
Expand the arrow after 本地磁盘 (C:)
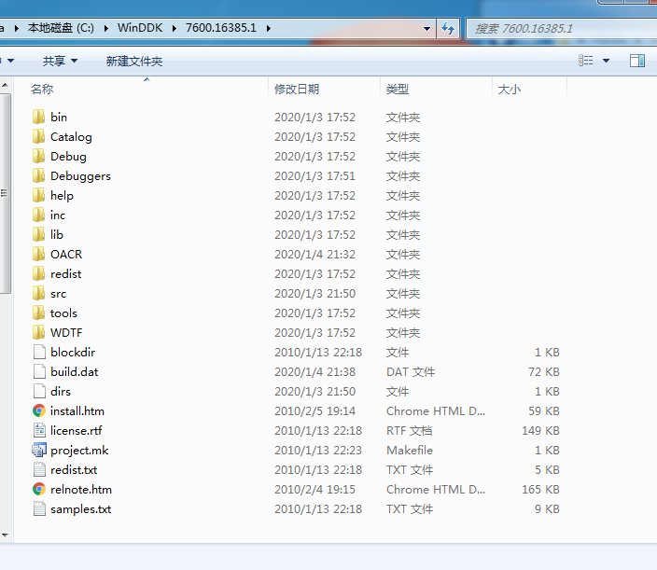pos(106,29)
